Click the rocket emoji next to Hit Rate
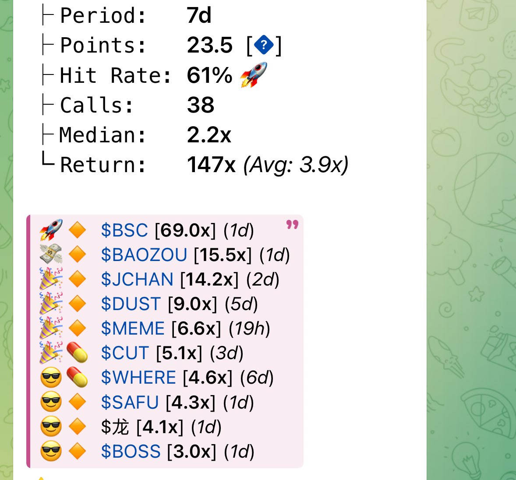The height and width of the screenshot is (480, 516). pos(254,74)
